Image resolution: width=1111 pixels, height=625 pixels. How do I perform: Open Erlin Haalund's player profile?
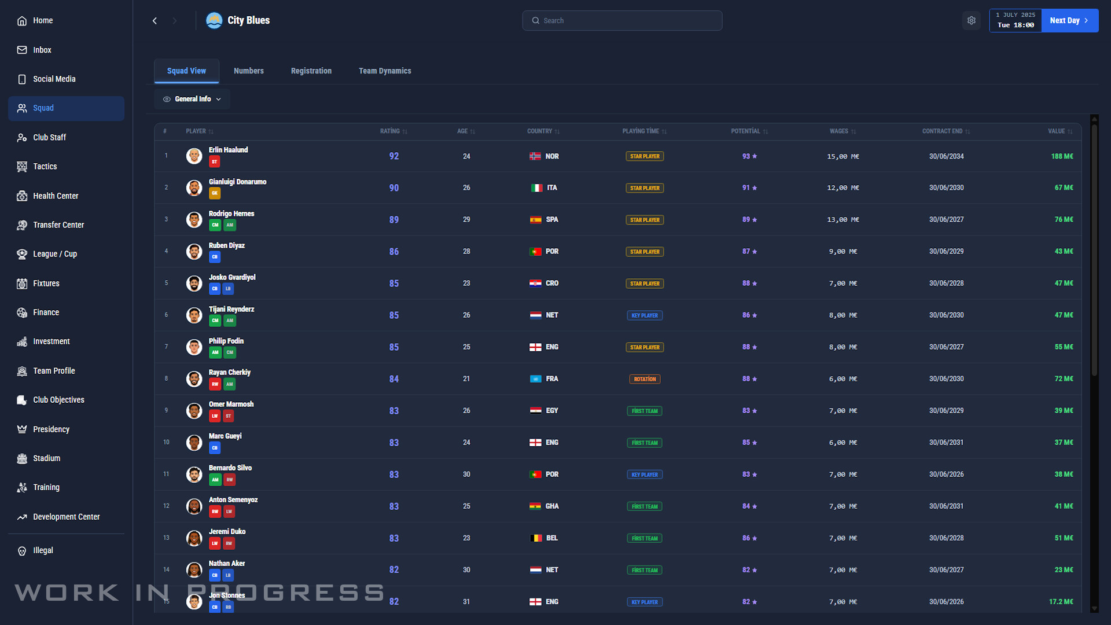[x=228, y=149]
